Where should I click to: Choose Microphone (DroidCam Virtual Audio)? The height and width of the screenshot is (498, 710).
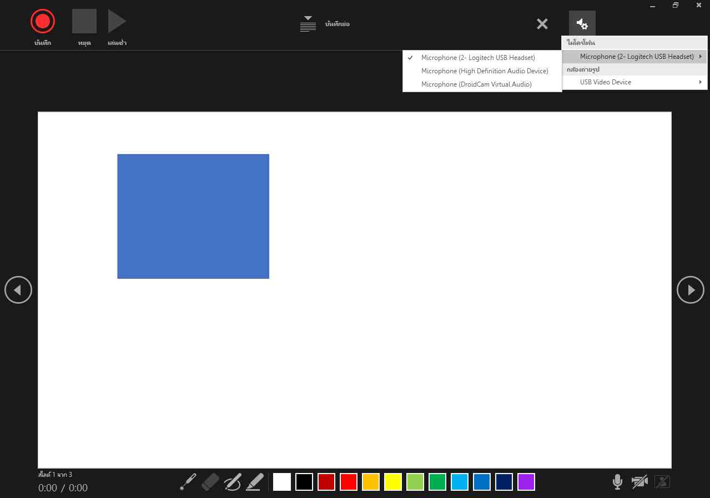pos(476,84)
